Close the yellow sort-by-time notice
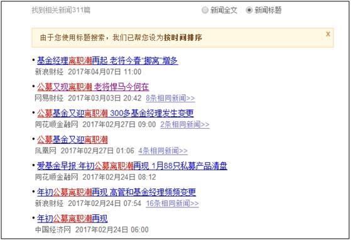Viewport: 351px width, 240px height. pos(328,34)
